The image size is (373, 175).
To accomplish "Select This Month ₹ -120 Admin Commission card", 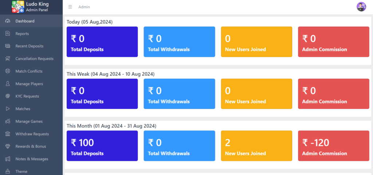I will tap(334, 146).
